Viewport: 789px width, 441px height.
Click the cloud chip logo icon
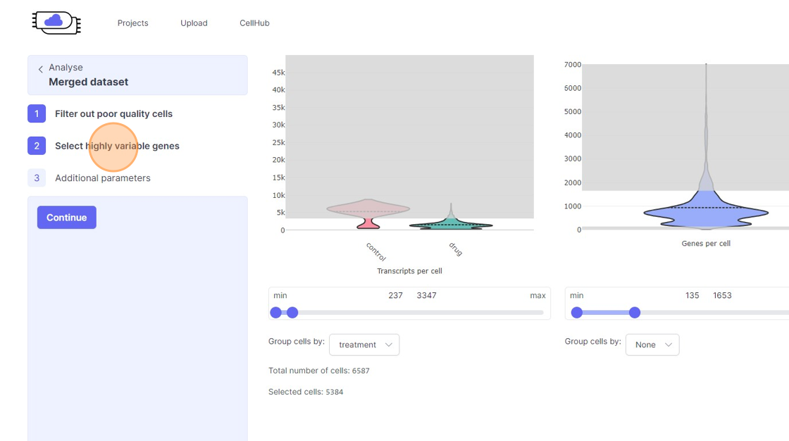pos(56,23)
